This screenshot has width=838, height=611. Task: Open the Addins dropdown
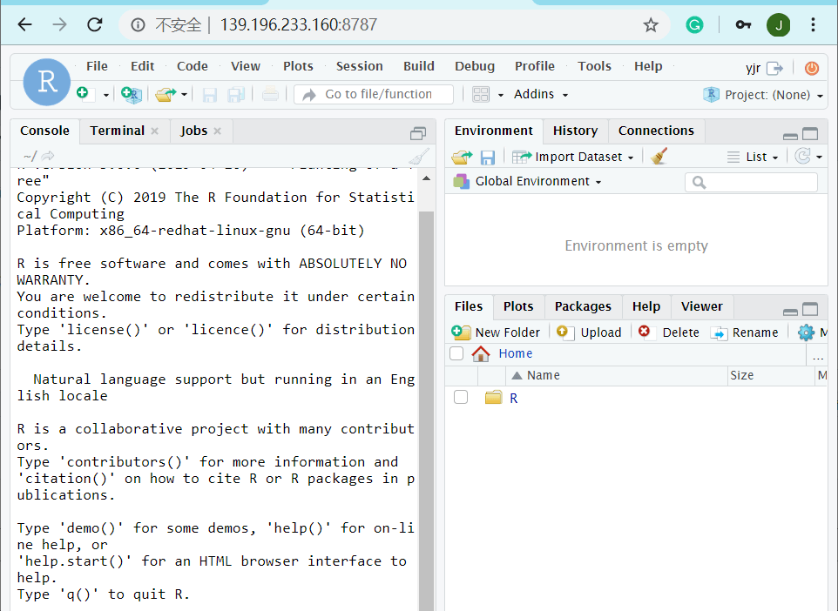coord(540,94)
